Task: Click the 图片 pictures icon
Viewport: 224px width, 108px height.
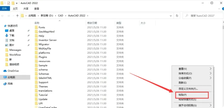Action: point(6,45)
